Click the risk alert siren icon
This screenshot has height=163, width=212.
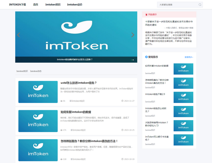click(146, 14)
